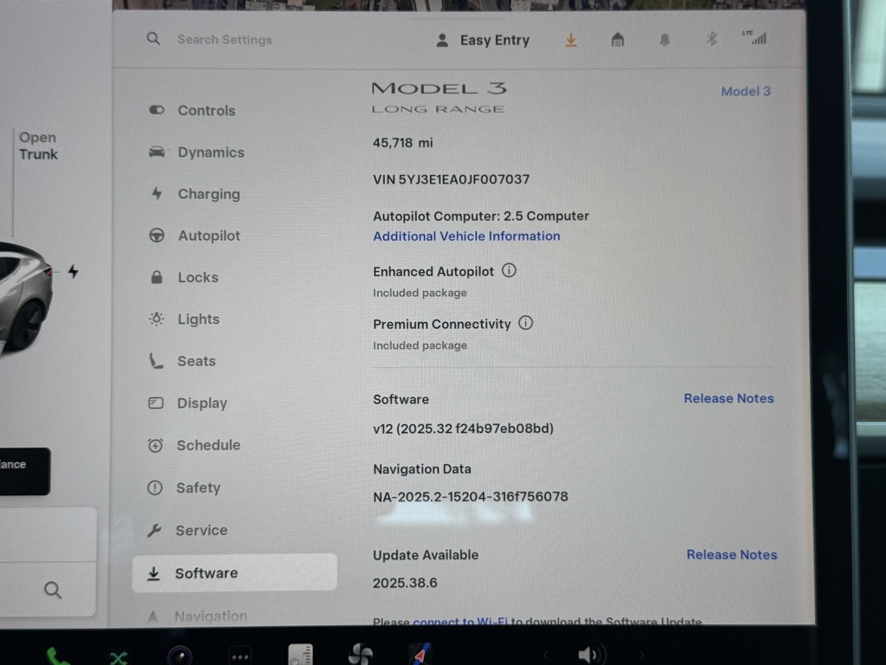
Task: Open the garage door HomeLink icon
Action: click(618, 40)
